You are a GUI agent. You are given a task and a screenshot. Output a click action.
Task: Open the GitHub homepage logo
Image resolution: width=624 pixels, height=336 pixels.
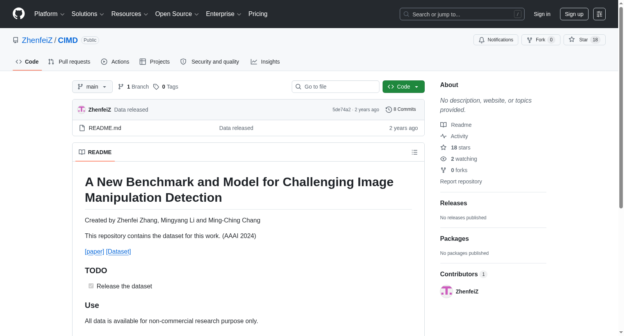(x=19, y=14)
